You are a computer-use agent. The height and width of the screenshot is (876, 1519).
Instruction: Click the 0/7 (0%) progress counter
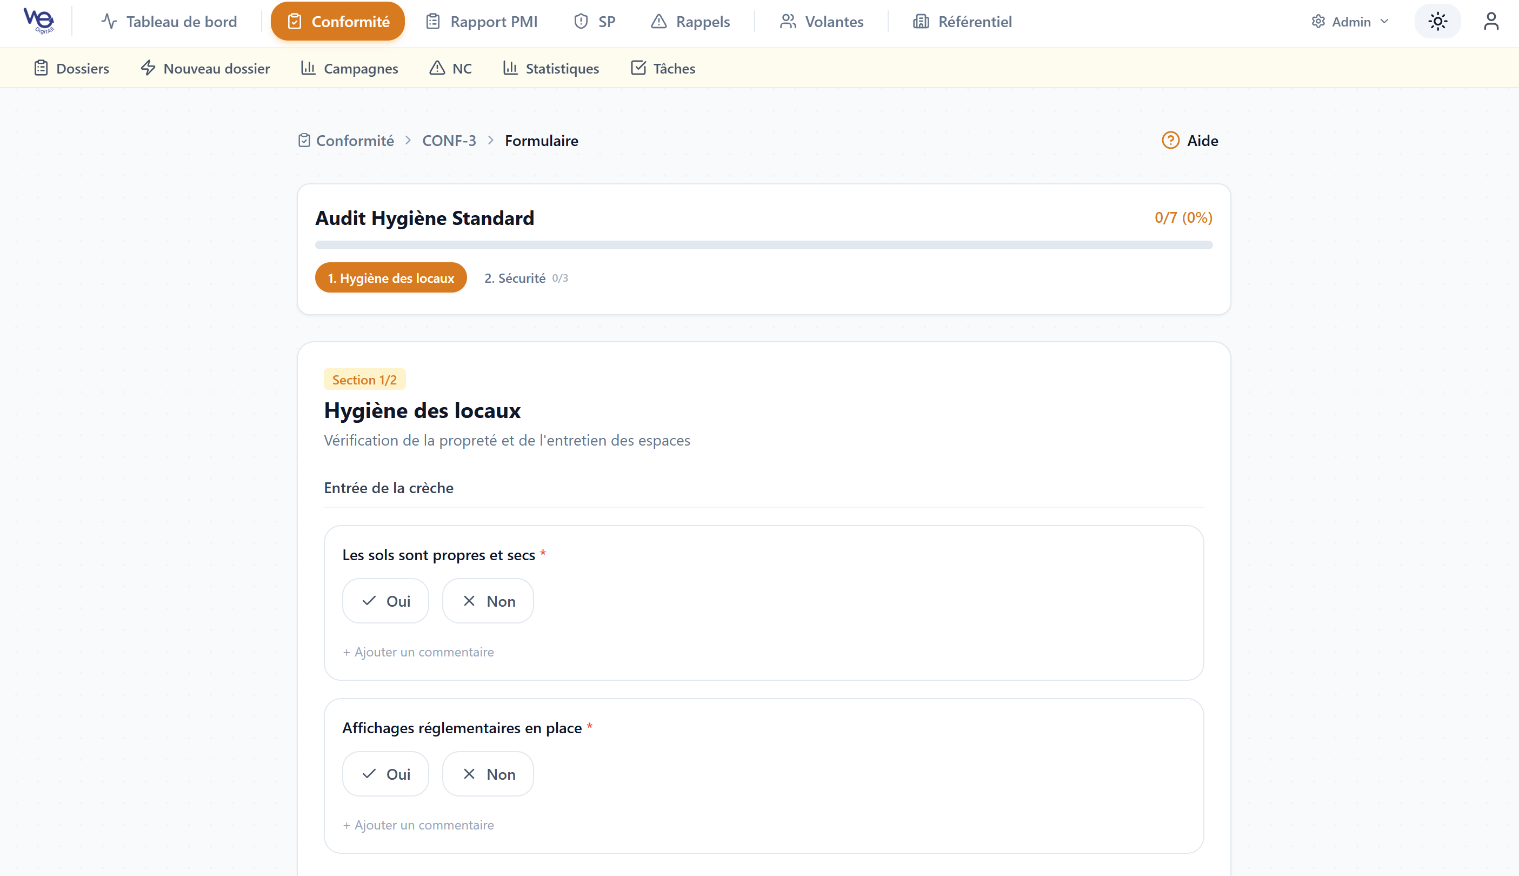pyautogui.click(x=1183, y=218)
